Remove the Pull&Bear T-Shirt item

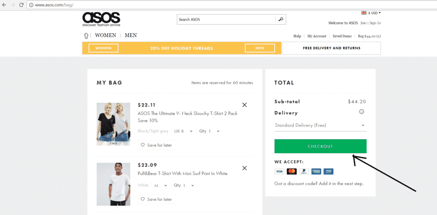pos(245,168)
